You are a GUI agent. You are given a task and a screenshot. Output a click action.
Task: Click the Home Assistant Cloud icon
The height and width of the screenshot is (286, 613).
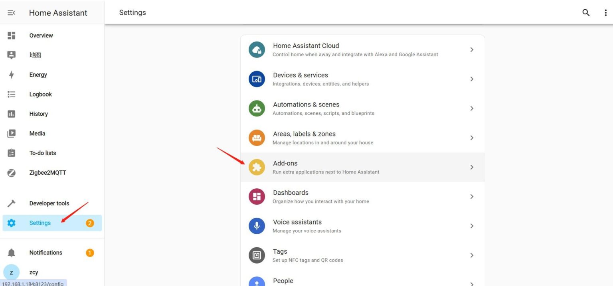tap(257, 50)
